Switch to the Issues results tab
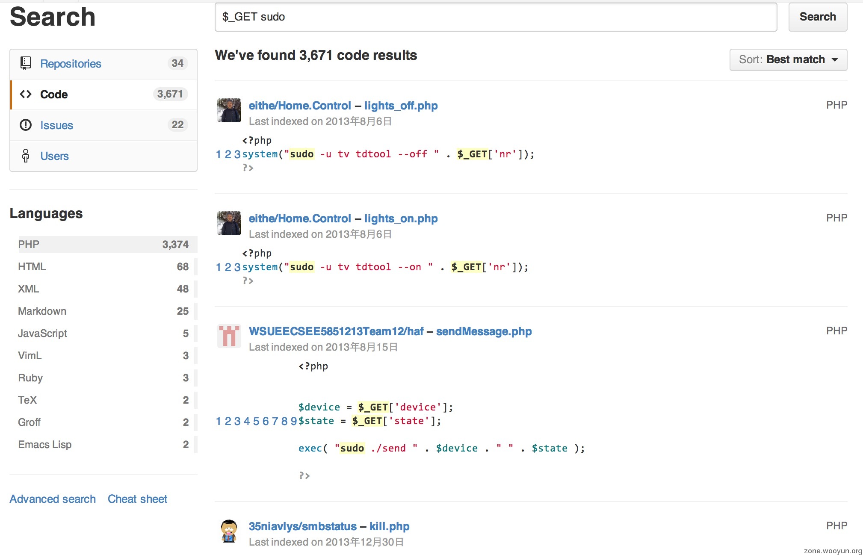The width and height of the screenshot is (863, 555). click(x=56, y=125)
